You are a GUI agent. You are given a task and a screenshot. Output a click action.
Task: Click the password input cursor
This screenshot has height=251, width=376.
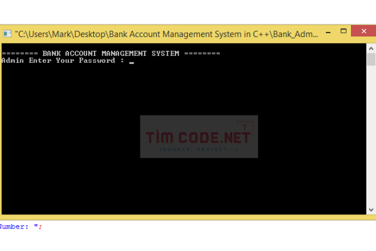point(132,63)
